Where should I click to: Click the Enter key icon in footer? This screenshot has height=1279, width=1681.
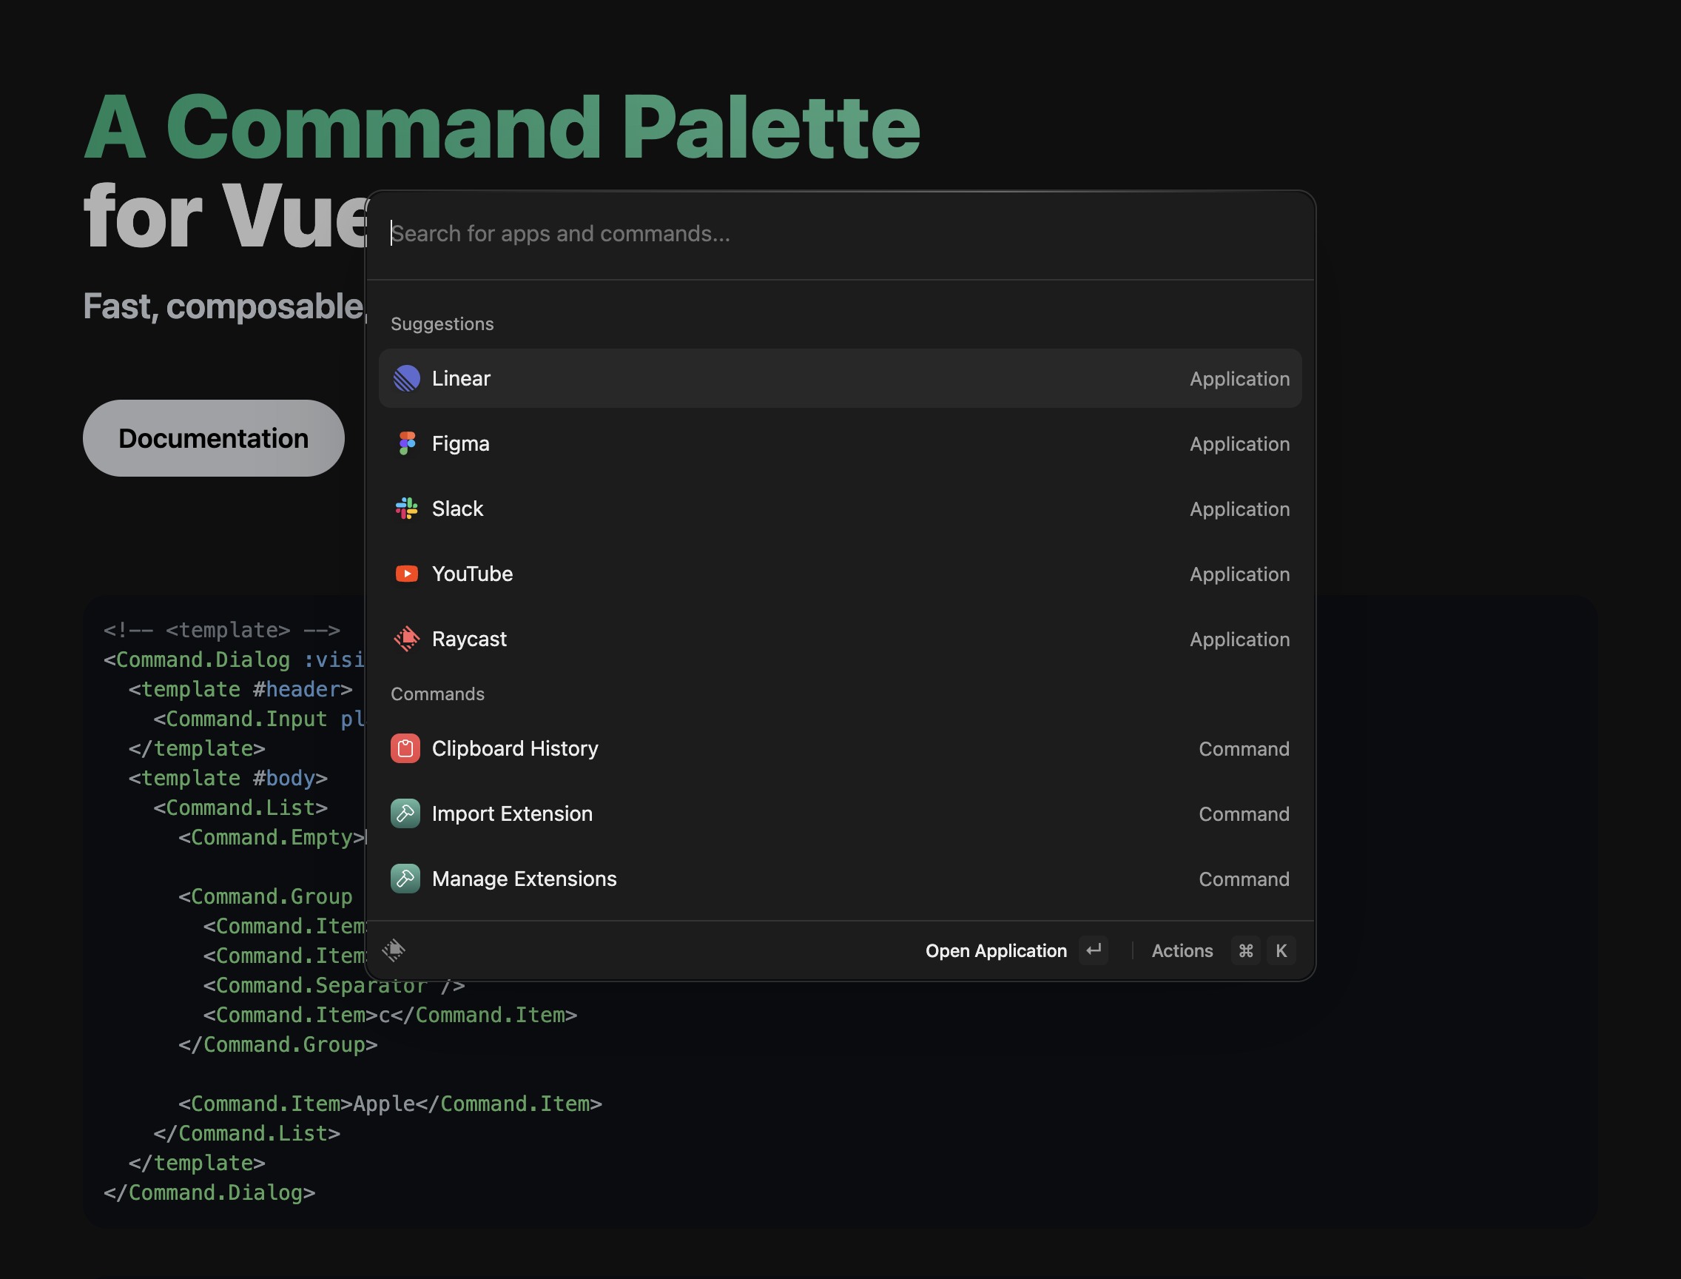(1094, 950)
